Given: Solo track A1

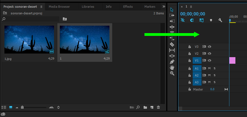Looking at the screenshot, I should click(214, 68).
